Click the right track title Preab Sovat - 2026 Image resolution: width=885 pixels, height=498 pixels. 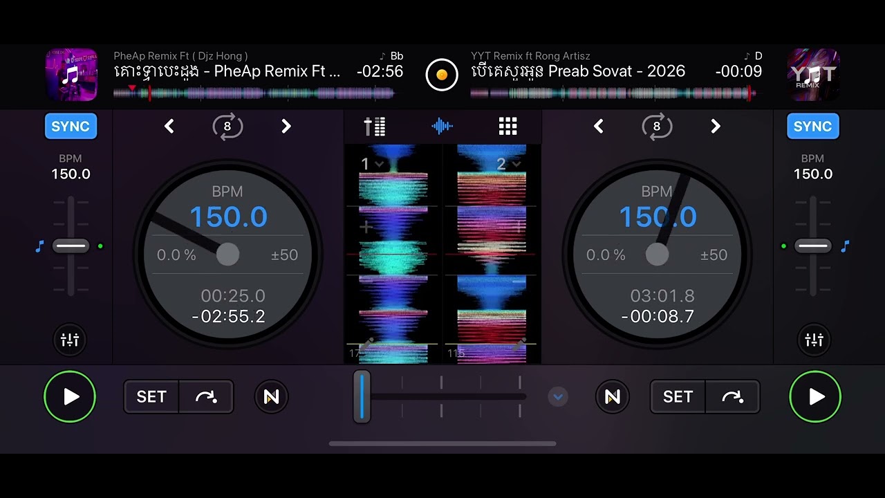(578, 71)
